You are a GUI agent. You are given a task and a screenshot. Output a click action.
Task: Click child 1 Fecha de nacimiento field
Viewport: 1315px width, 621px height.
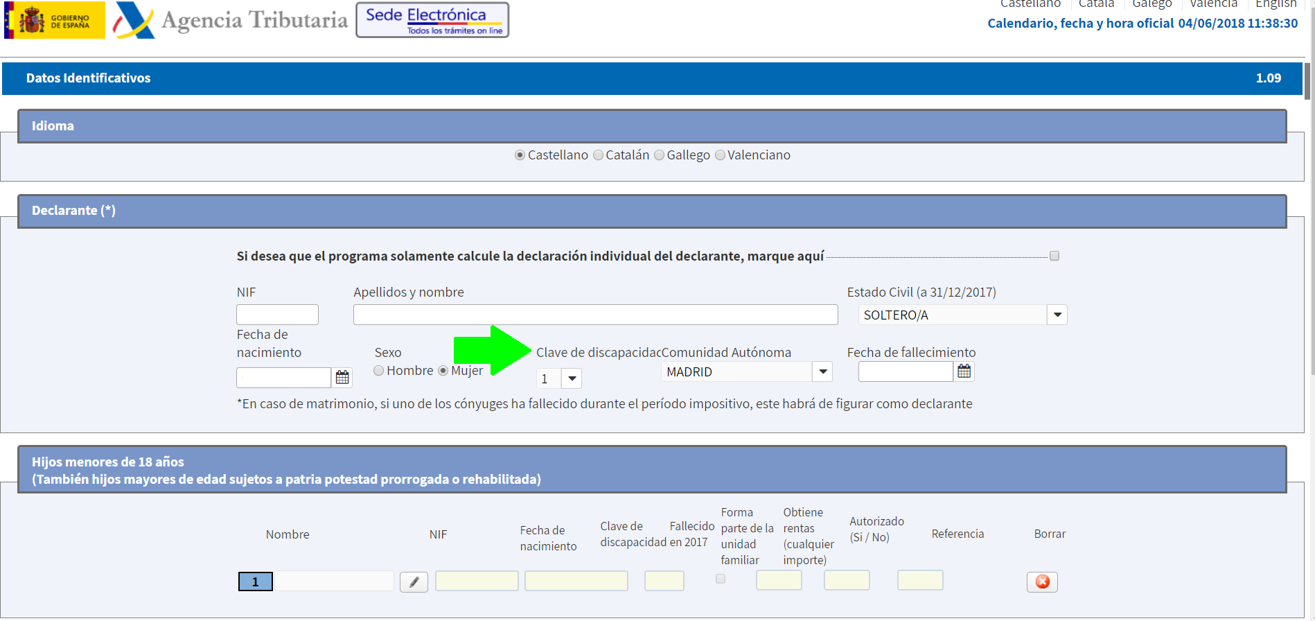click(576, 581)
